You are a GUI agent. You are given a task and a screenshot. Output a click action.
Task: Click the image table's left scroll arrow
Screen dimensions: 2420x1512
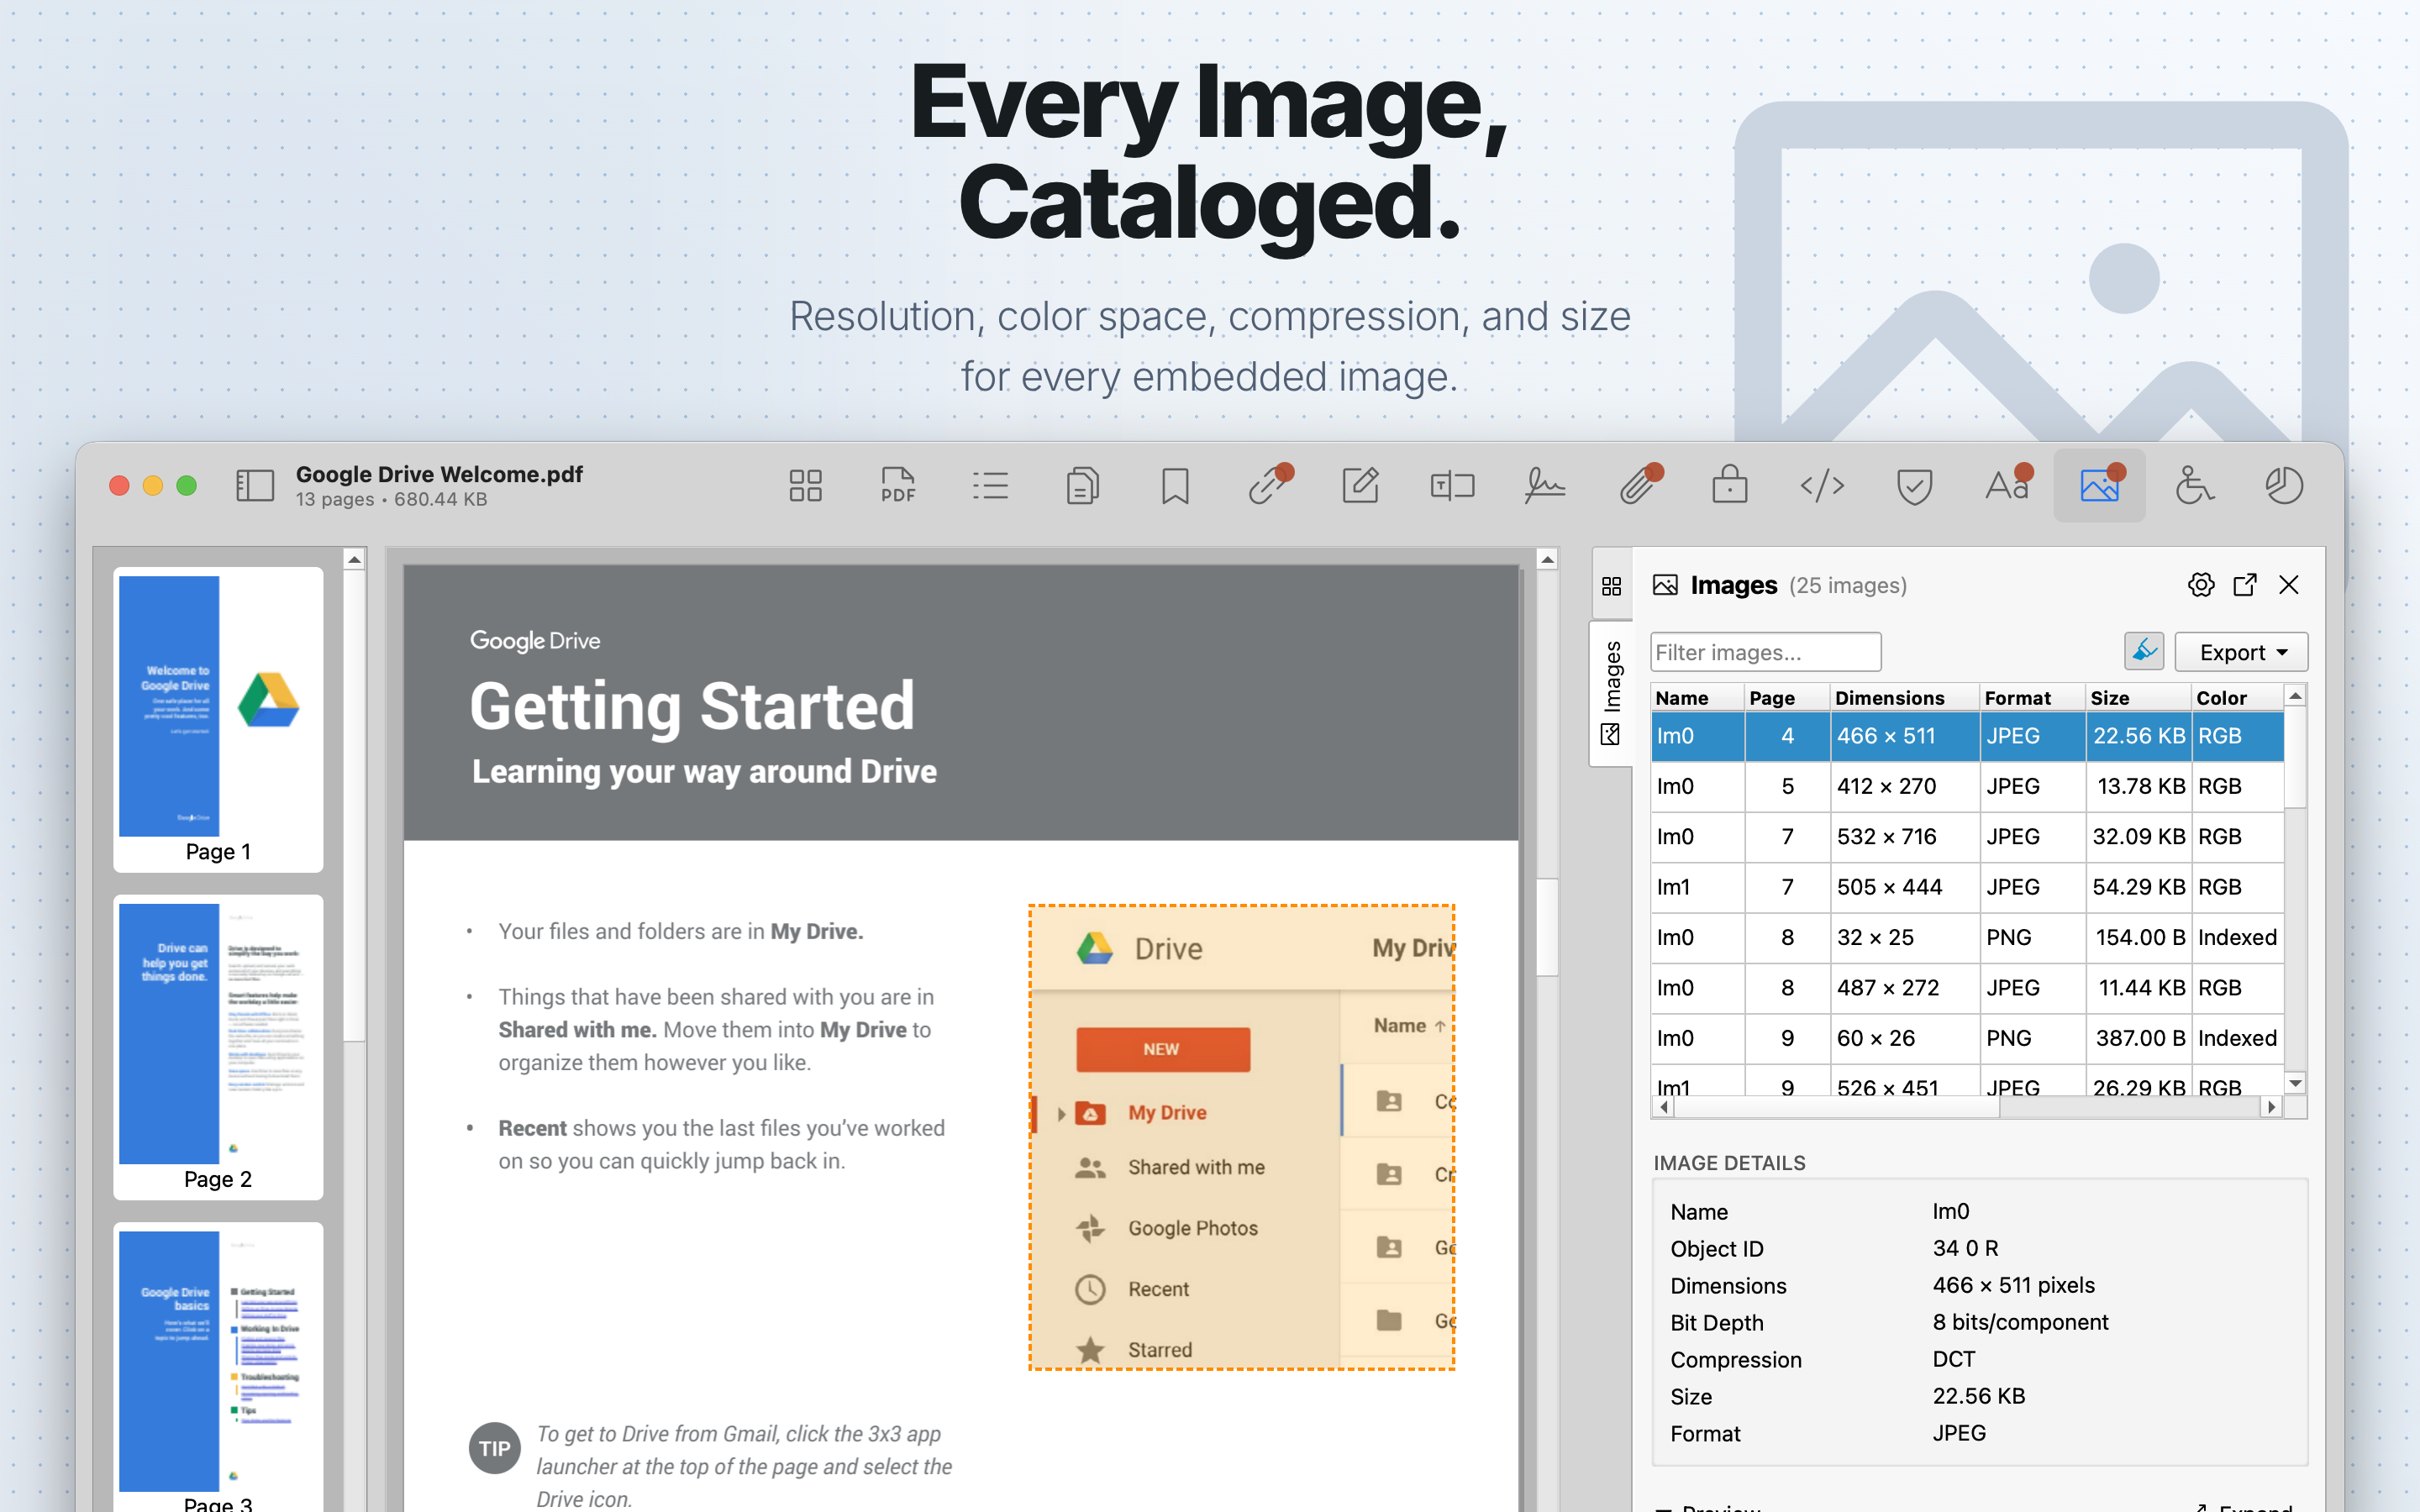coord(1664,1107)
